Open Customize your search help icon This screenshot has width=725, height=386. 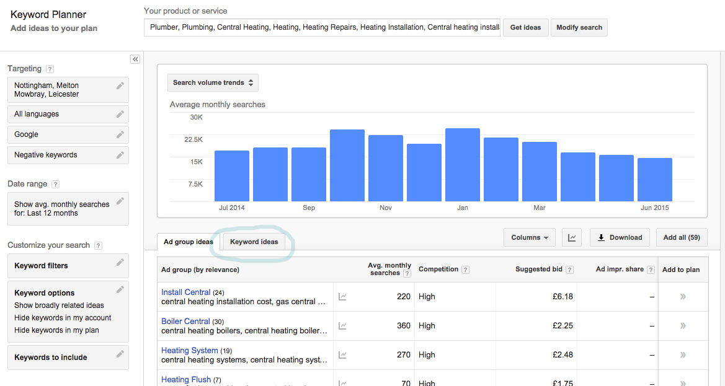98,245
